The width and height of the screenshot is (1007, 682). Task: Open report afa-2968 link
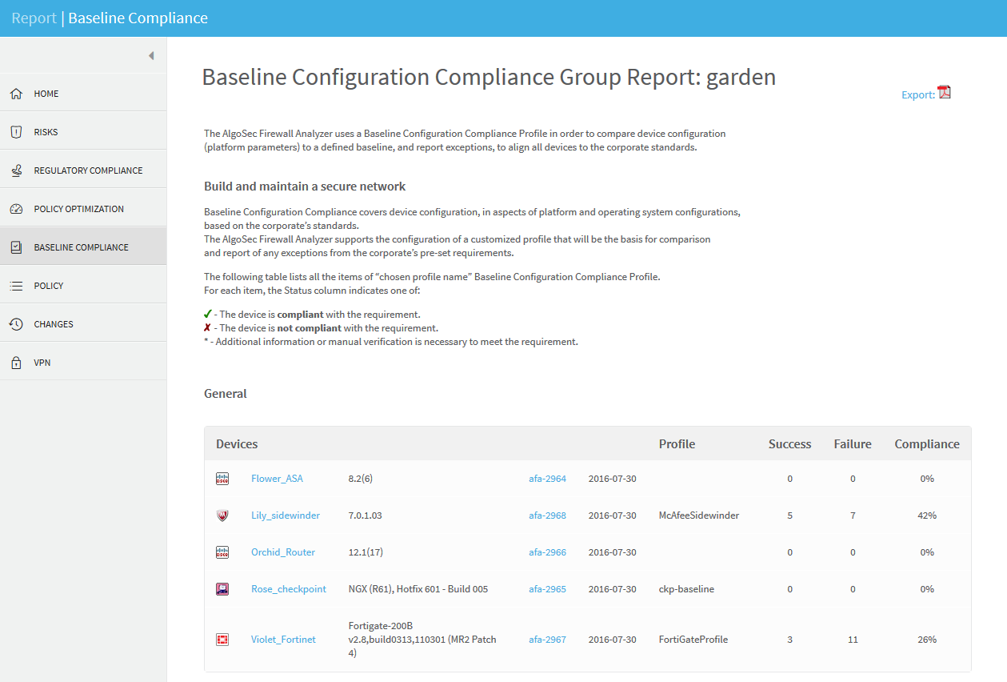click(547, 516)
